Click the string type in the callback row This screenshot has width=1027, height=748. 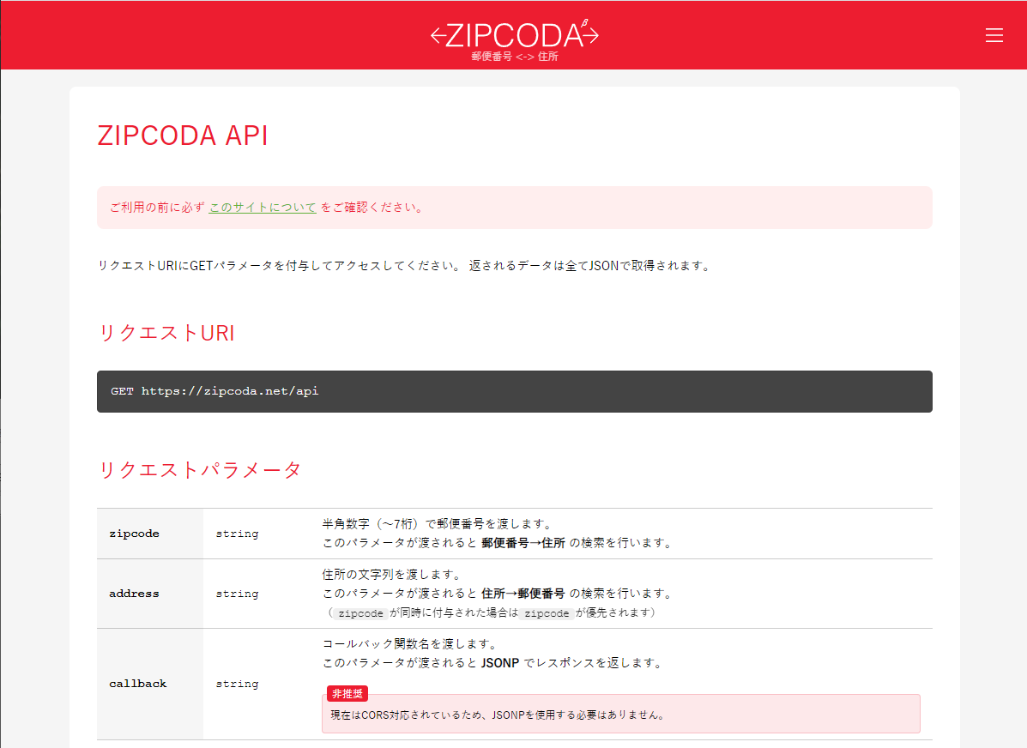click(237, 684)
